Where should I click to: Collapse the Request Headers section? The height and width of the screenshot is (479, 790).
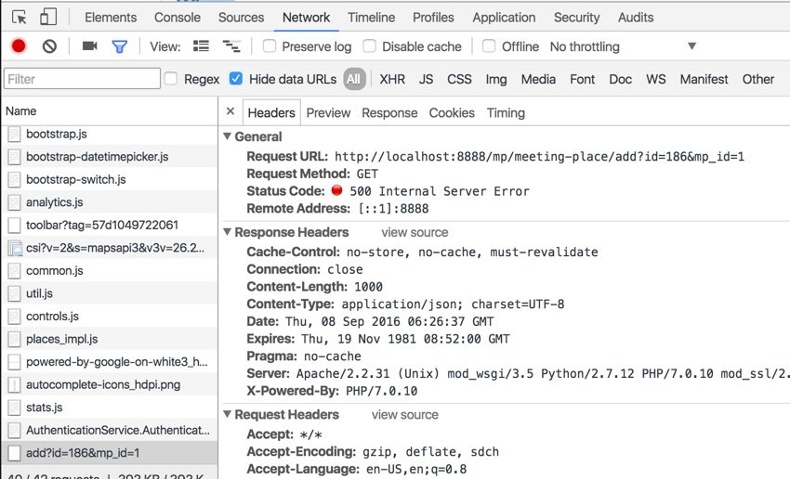pos(227,414)
